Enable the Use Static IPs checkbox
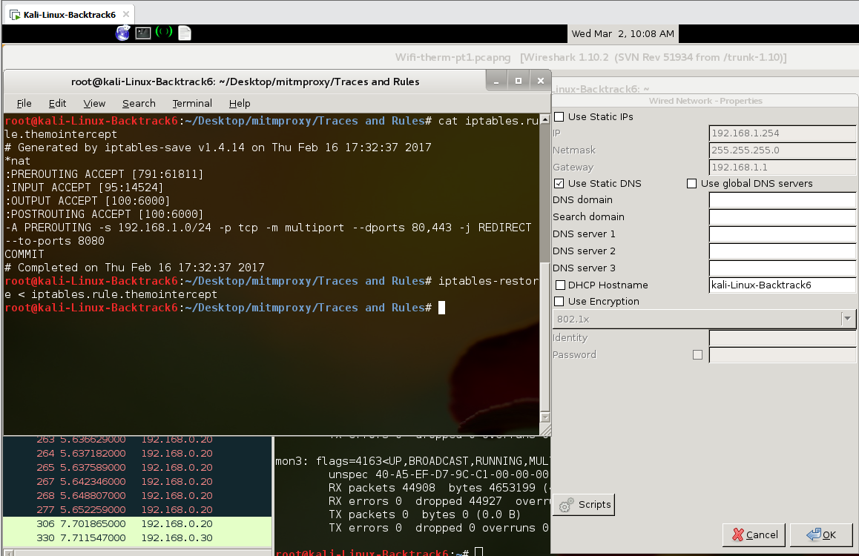 pyautogui.click(x=559, y=116)
